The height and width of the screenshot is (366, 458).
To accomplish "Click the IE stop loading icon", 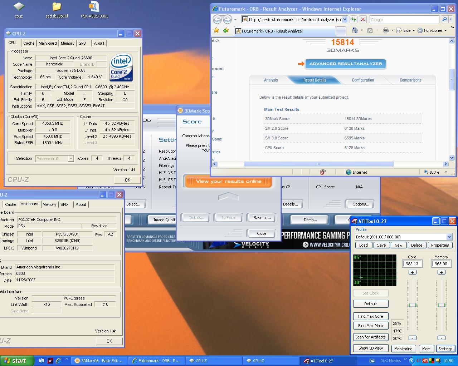I will (x=362, y=19).
